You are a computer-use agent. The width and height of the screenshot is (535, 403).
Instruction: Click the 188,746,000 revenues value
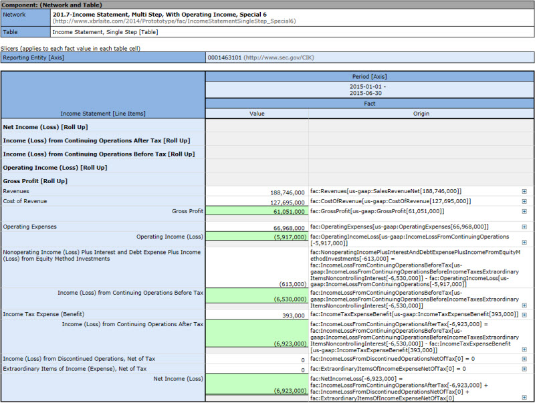click(x=288, y=192)
